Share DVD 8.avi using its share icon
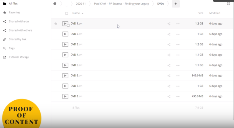 pos(169,96)
